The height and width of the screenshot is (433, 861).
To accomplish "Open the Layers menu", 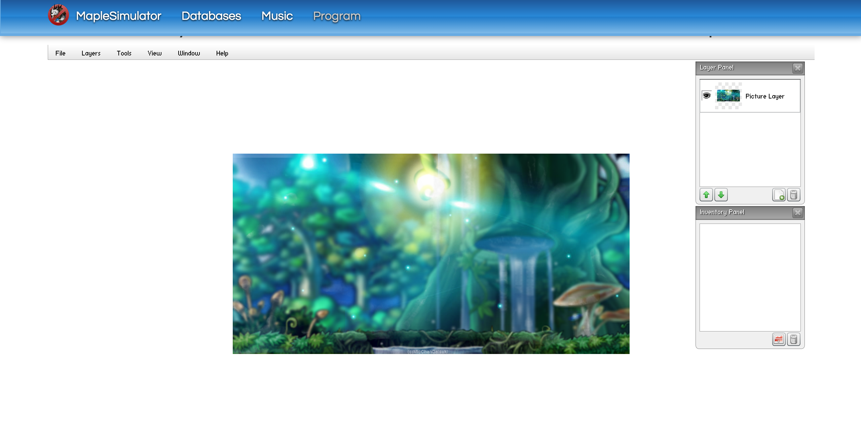I will pyautogui.click(x=91, y=53).
